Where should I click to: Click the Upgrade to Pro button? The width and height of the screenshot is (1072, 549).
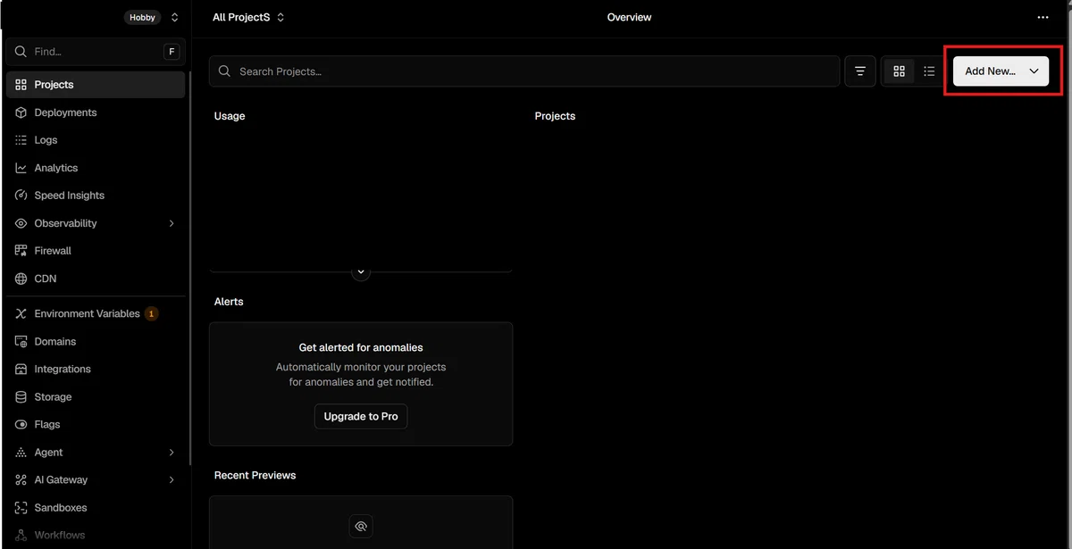pos(361,416)
